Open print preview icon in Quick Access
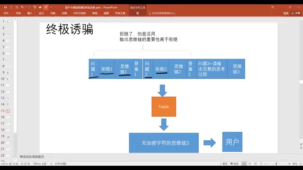This screenshot has height=170, width=303. [17, 7]
